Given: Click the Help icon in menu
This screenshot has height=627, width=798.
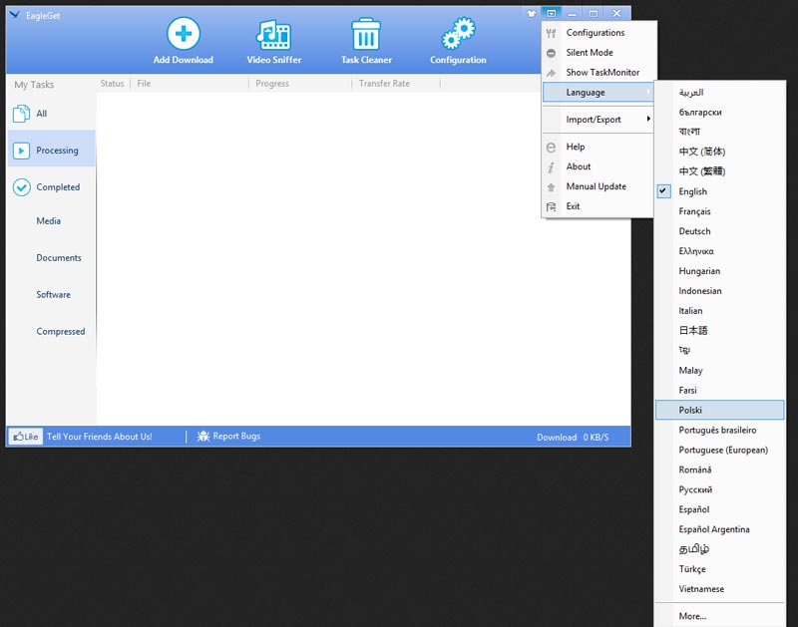Looking at the screenshot, I should point(551,147).
